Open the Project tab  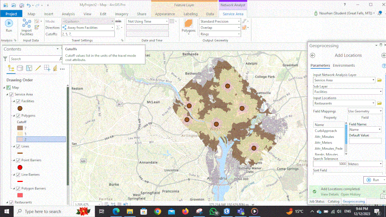[x=11, y=14]
